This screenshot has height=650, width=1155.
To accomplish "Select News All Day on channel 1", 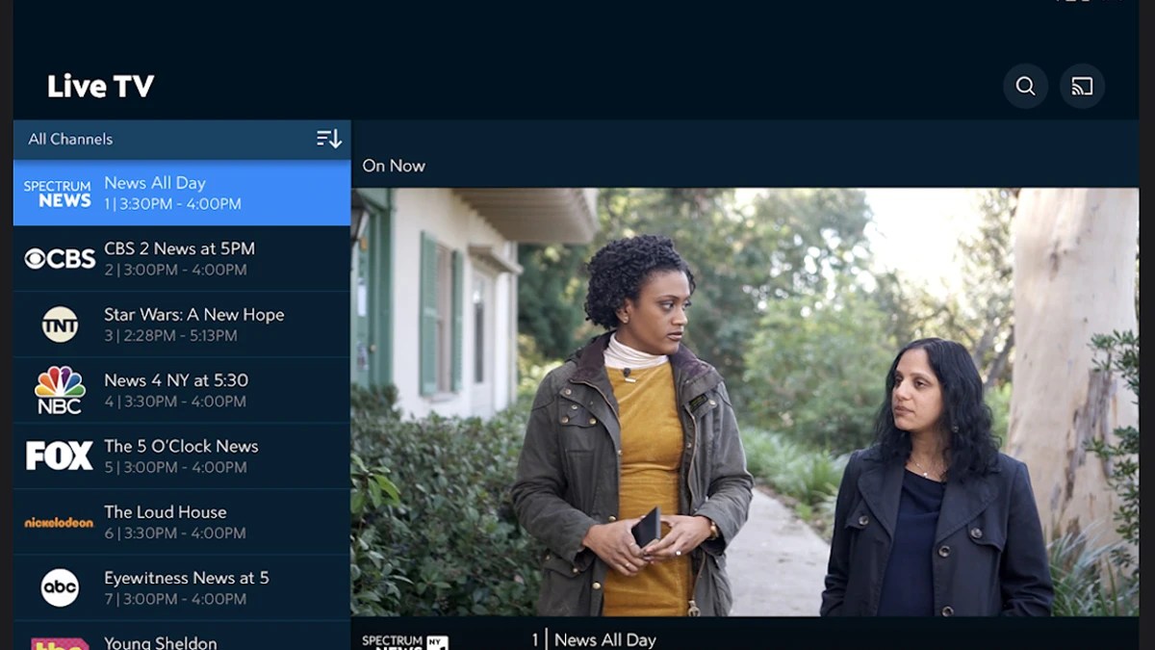I will [192, 192].
